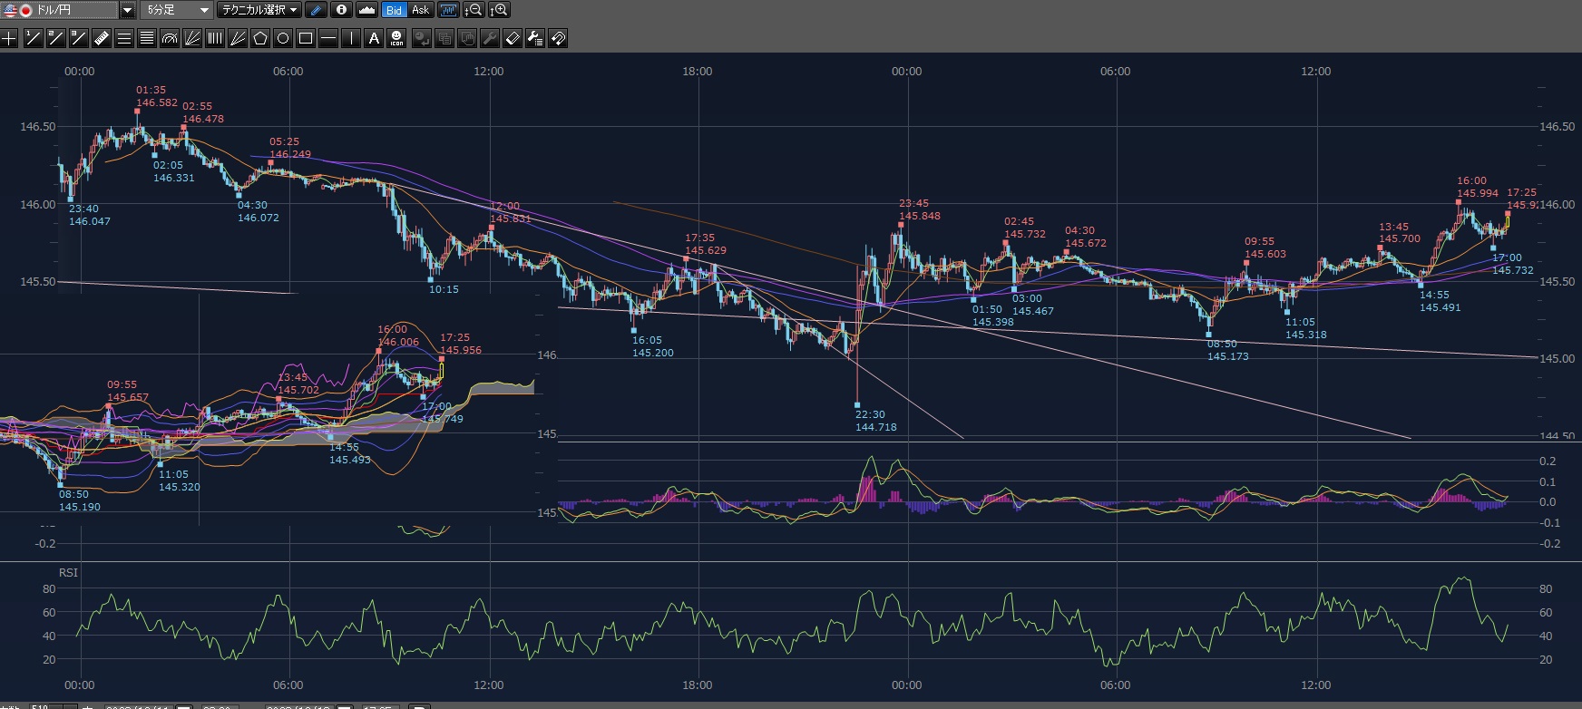Open the chart information icon
This screenshot has height=709, width=1582.
pos(341,10)
